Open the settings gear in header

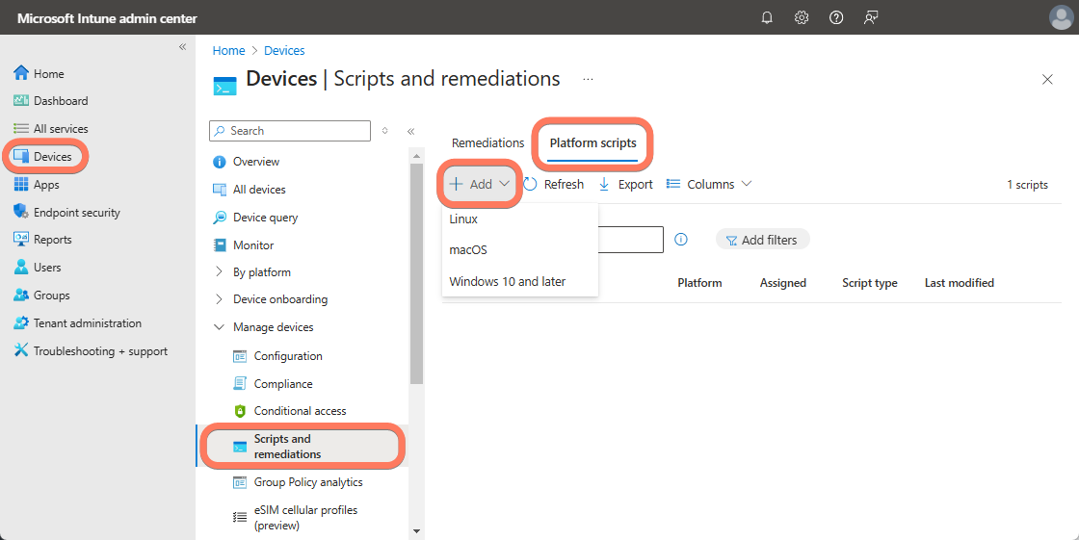click(x=802, y=17)
